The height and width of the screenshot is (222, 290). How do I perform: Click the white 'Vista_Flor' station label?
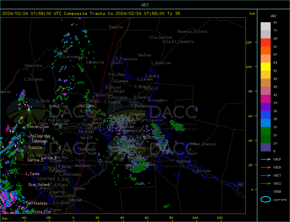[42, 212]
